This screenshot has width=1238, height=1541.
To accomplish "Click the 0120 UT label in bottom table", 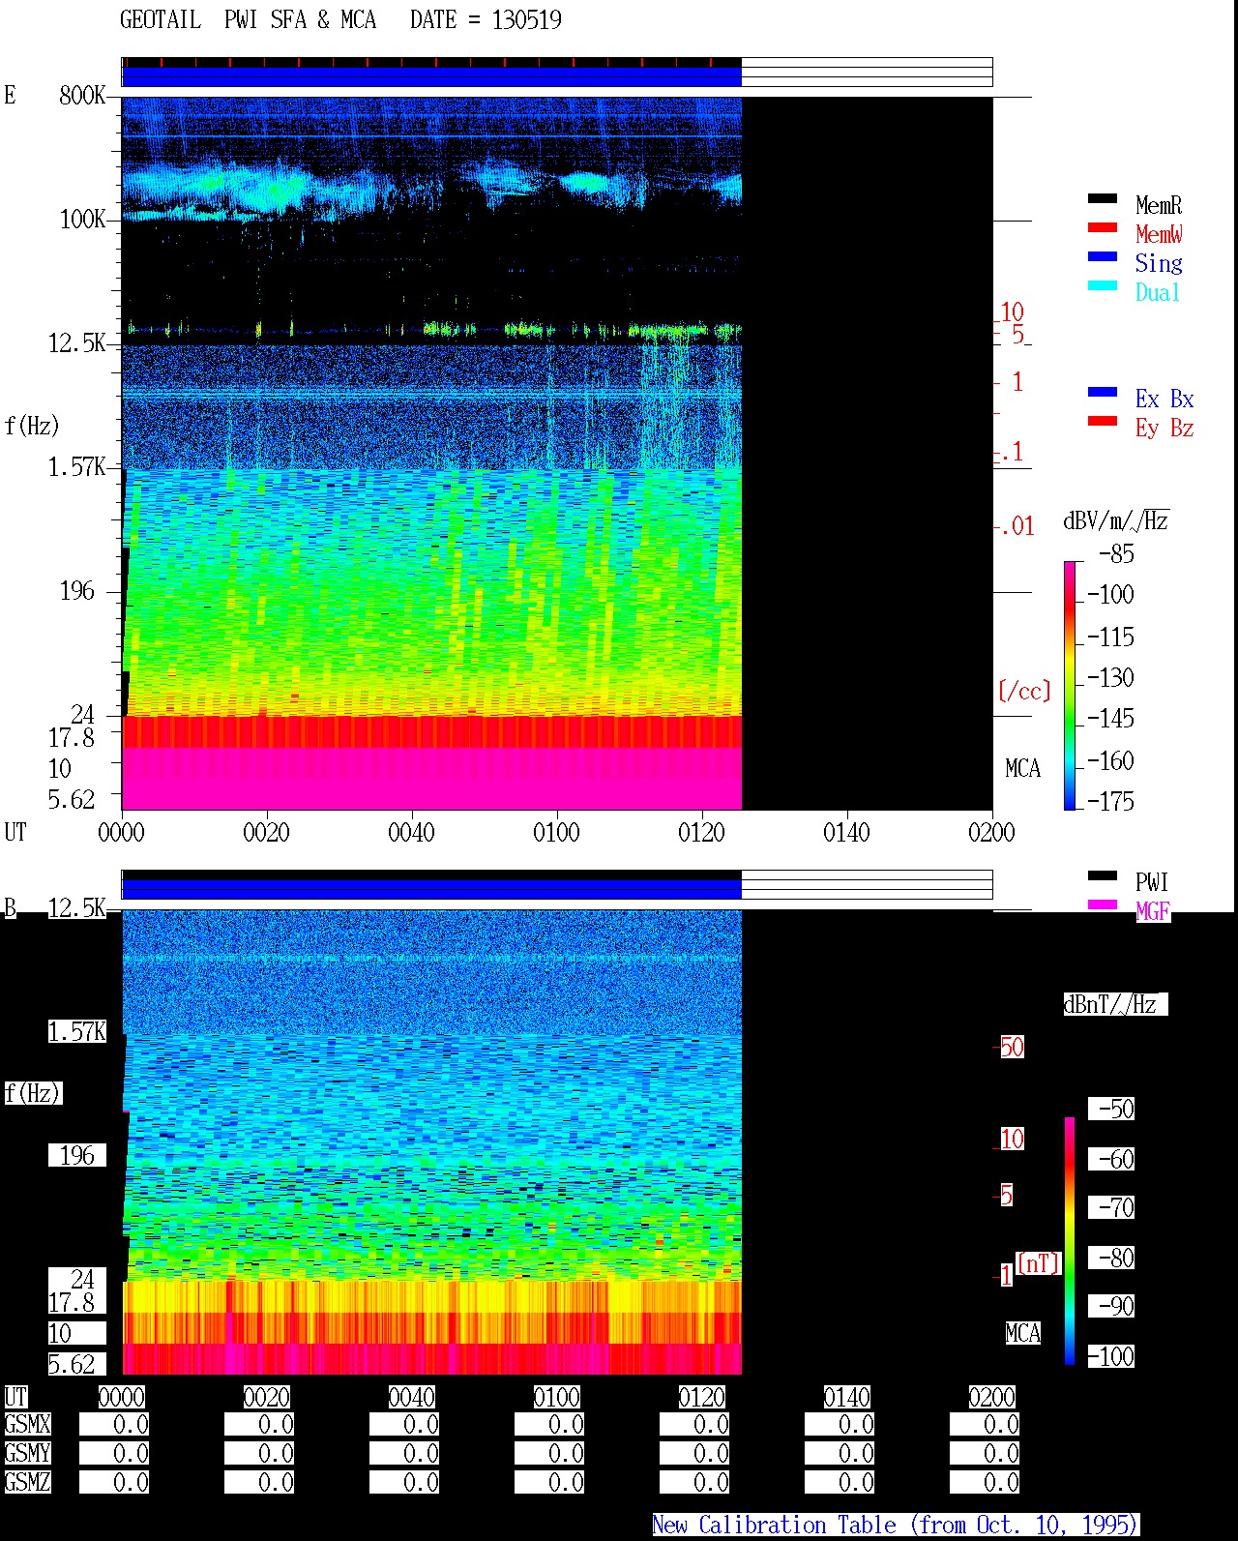I will pos(702,1397).
